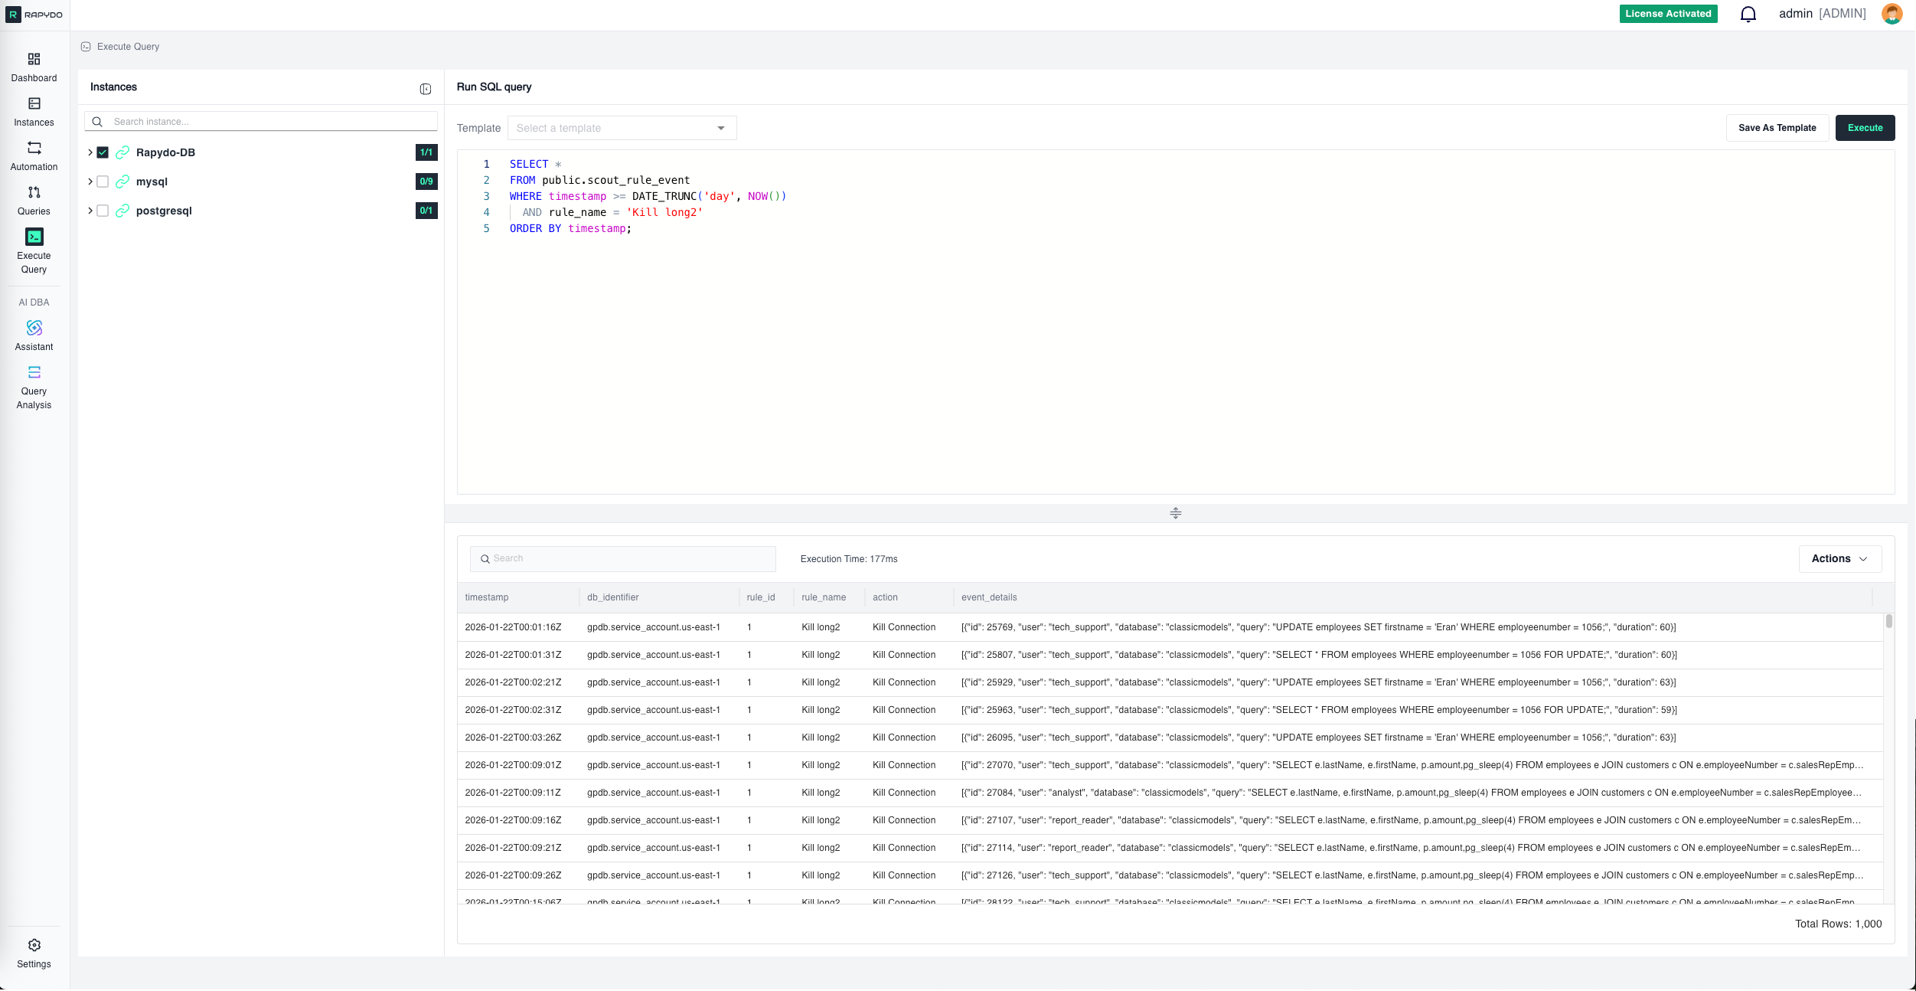
Task: Grab the horizontal pane resize handle
Action: (1175, 513)
